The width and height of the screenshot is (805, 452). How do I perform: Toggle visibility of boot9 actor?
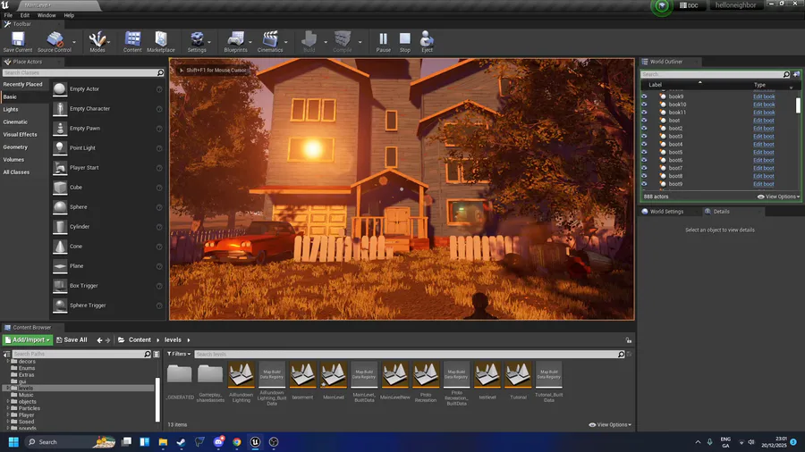pyautogui.click(x=644, y=184)
